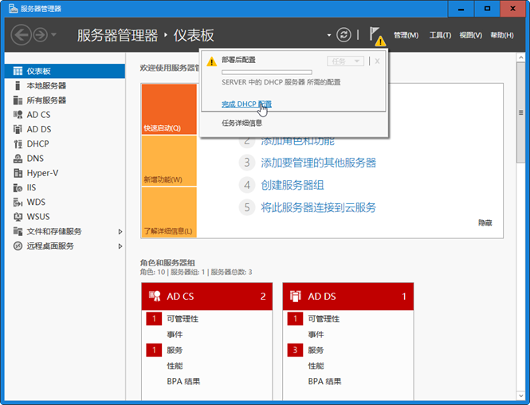Open 性能 in the AD DS tile
530x405 pixels.
point(316,366)
